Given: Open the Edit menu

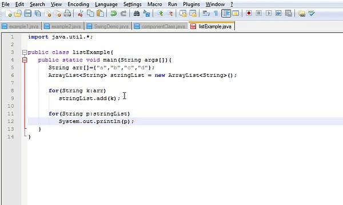Looking at the screenshot, I should tap(19, 4).
